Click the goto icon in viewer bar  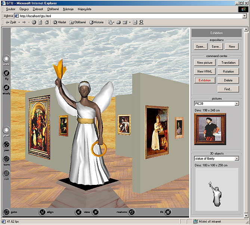(6, 212)
